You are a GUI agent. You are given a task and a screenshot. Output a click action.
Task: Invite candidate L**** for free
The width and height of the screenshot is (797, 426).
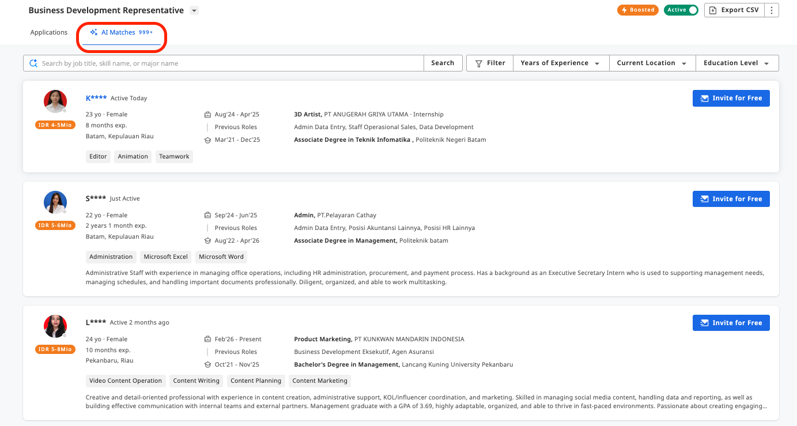tap(731, 323)
